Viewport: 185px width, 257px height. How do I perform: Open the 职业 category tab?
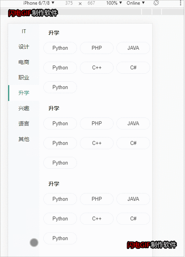pyautogui.click(x=24, y=77)
